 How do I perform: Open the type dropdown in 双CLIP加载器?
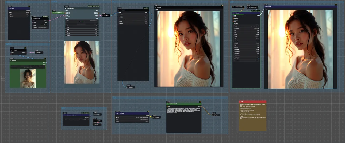tap(132, 121)
